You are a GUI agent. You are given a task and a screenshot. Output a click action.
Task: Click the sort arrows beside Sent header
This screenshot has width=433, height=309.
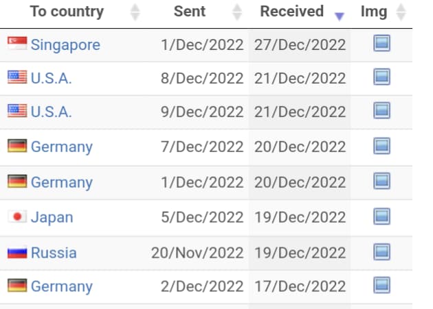(x=237, y=12)
